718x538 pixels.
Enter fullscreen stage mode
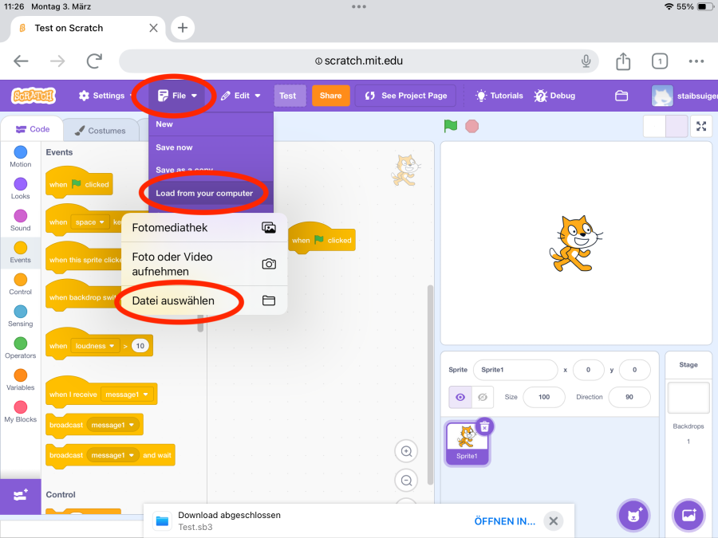coord(701,126)
